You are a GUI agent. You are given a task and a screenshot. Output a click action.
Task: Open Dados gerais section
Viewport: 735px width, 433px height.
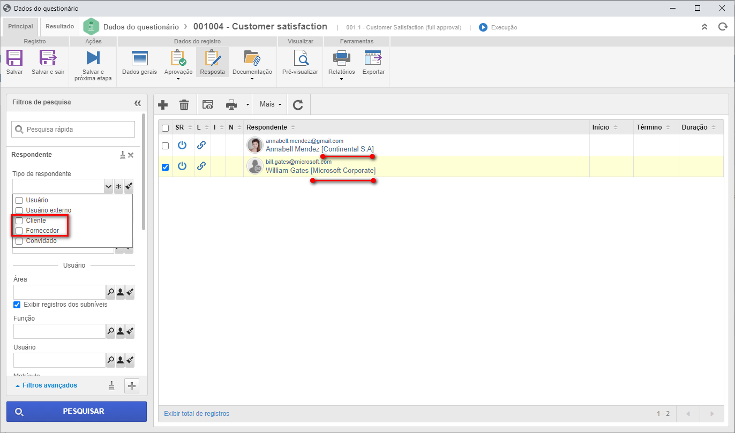139,62
